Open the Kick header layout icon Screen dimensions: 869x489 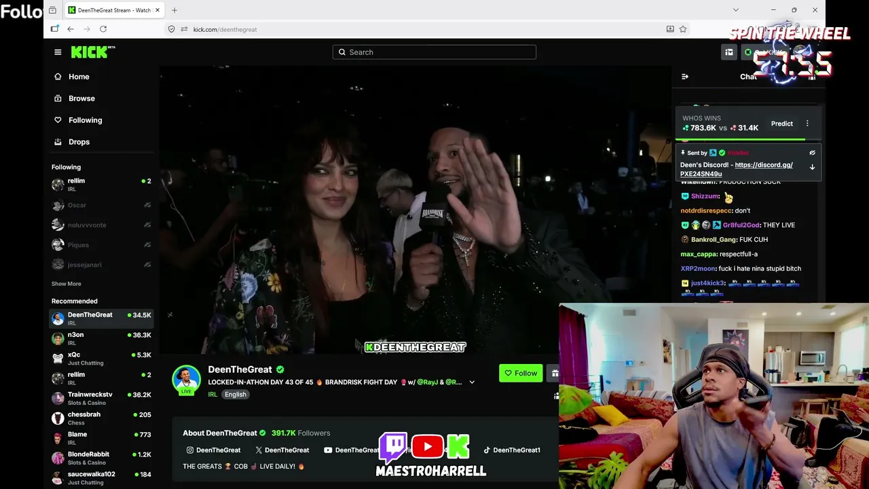pyautogui.click(x=729, y=52)
